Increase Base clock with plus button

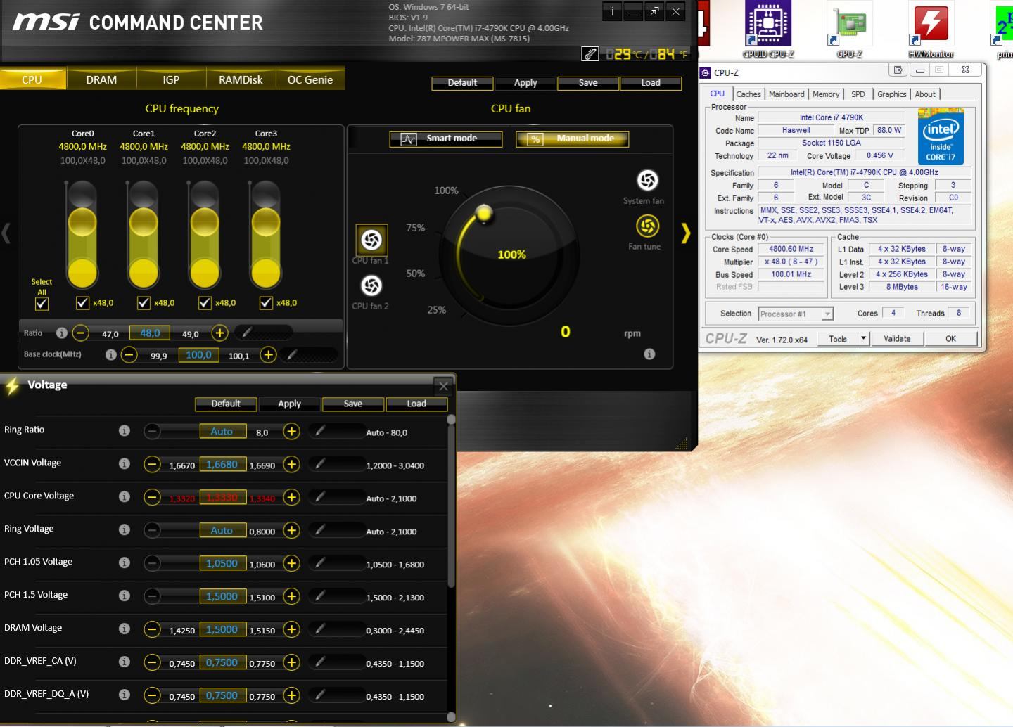[268, 354]
